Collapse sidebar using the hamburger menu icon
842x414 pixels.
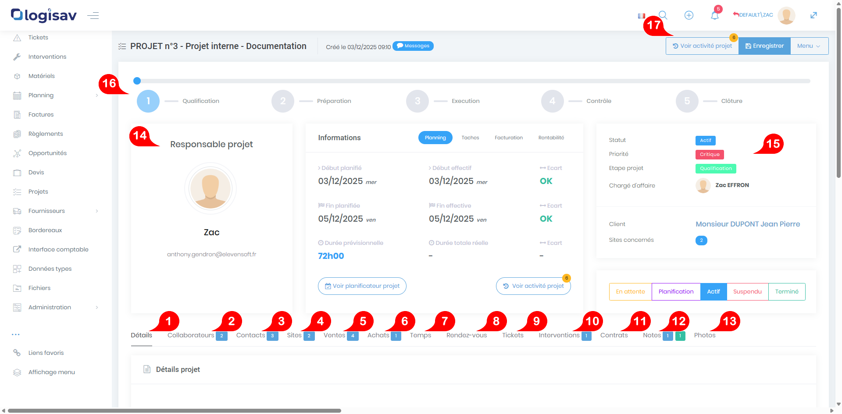[x=93, y=16]
